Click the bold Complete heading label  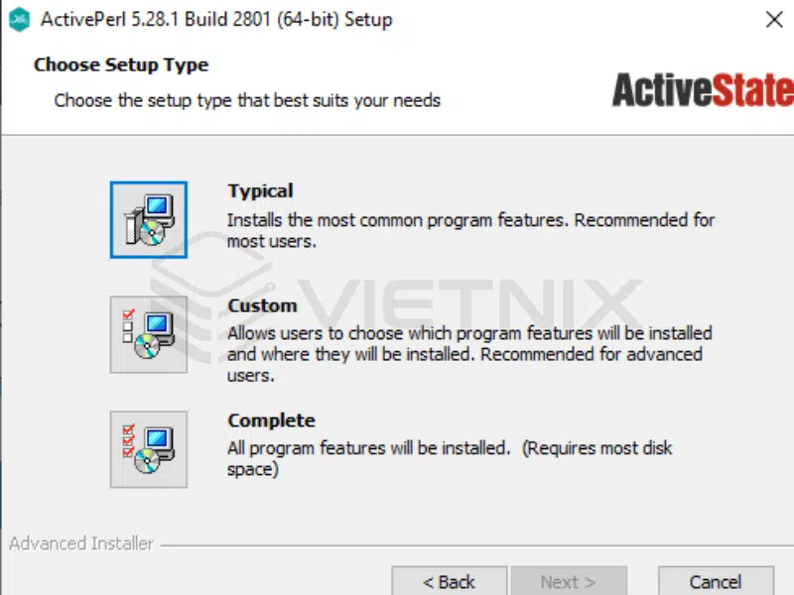click(x=271, y=420)
